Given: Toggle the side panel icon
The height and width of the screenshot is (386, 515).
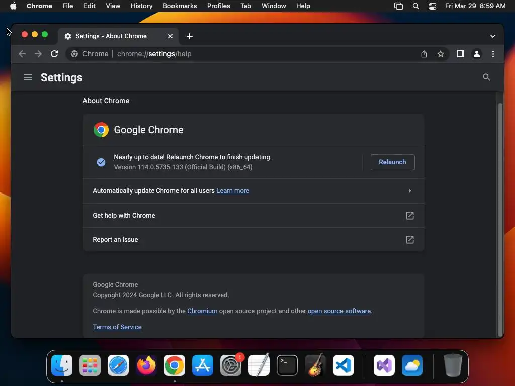Looking at the screenshot, I should click(461, 54).
